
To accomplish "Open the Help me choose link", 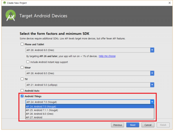I will click(107, 56).
